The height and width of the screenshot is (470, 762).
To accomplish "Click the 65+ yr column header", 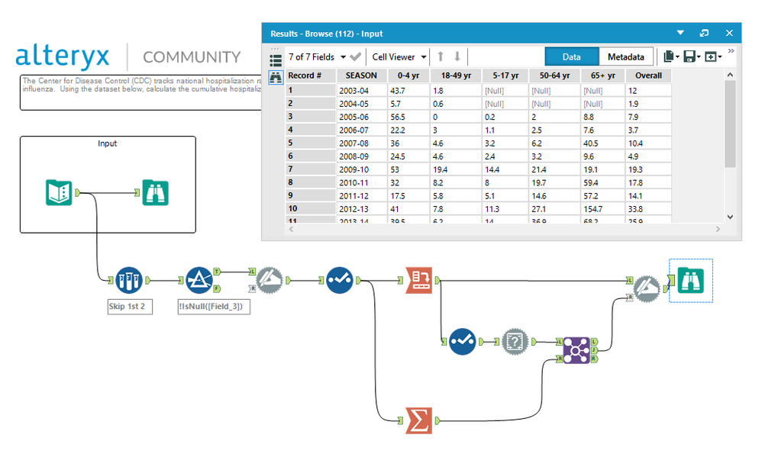I will (603, 76).
